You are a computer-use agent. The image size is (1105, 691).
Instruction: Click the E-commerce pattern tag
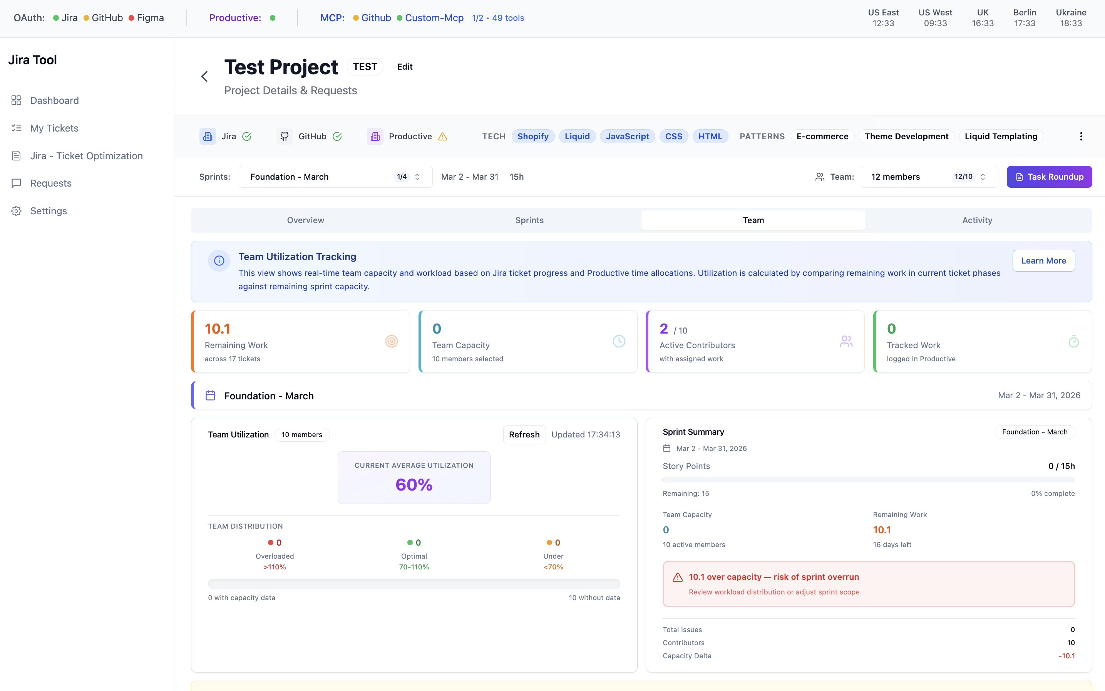click(822, 136)
